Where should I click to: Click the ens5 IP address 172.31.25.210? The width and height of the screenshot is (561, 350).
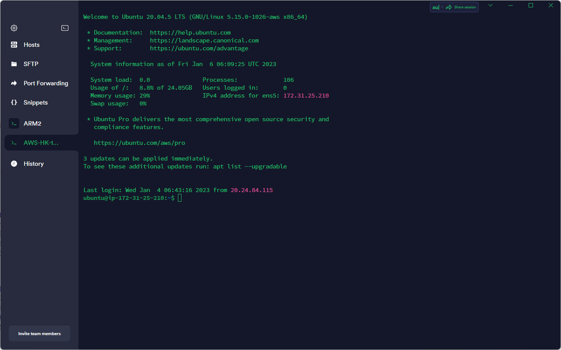pos(306,95)
